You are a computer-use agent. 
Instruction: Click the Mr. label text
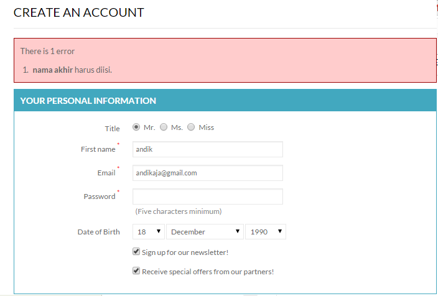(x=149, y=127)
